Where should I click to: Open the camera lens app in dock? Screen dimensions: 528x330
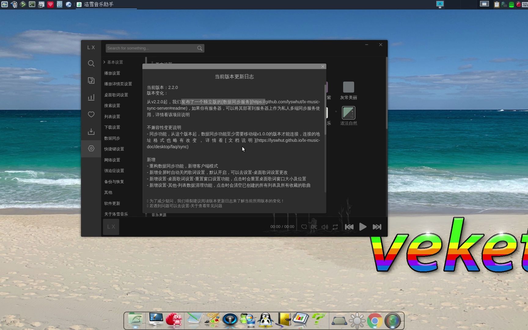click(x=393, y=321)
